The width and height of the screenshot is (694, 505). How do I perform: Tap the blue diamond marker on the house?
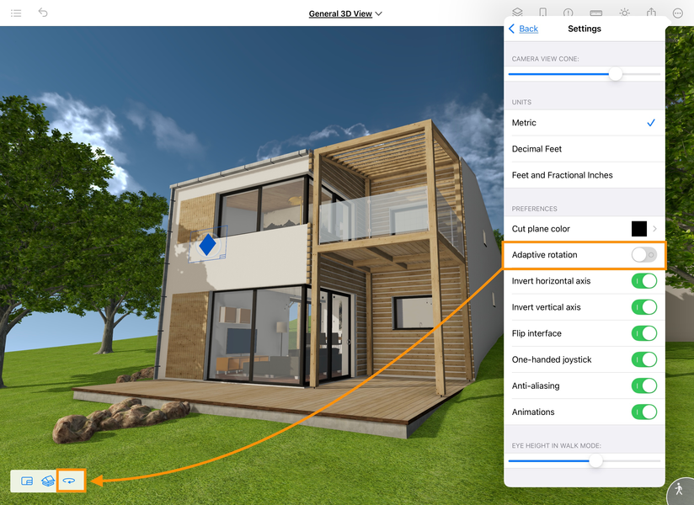click(207, 245)
